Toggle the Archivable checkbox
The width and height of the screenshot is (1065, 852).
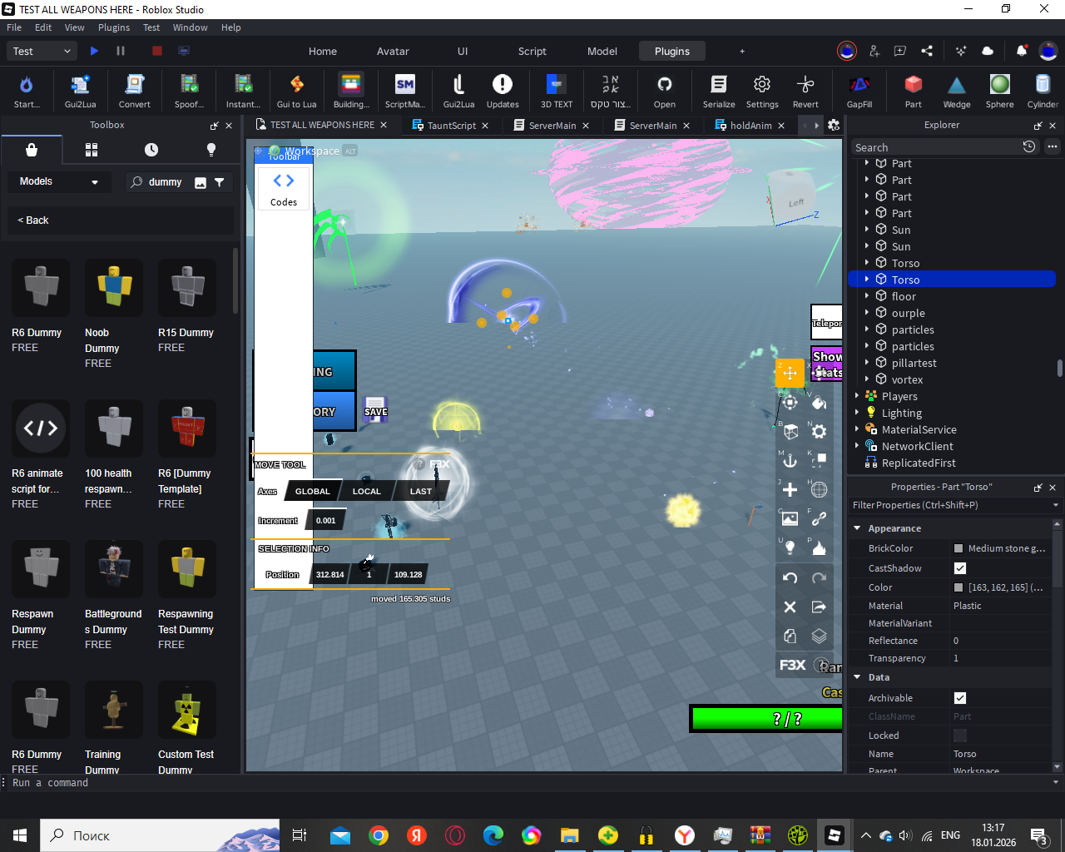click(x=960, y=698)
